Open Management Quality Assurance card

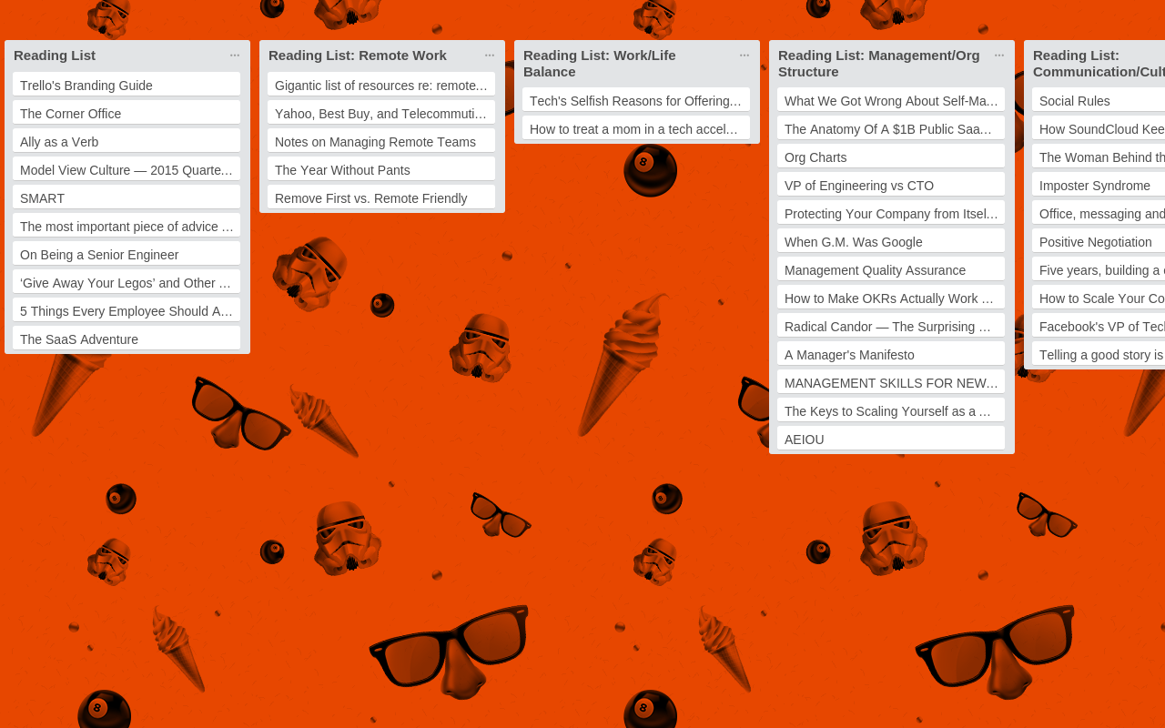[x=891, y=269]
